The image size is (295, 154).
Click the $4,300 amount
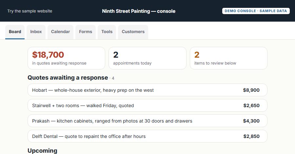251,121
